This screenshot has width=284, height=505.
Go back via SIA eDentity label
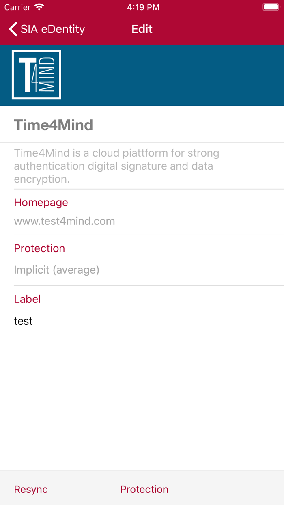point(53,29)
